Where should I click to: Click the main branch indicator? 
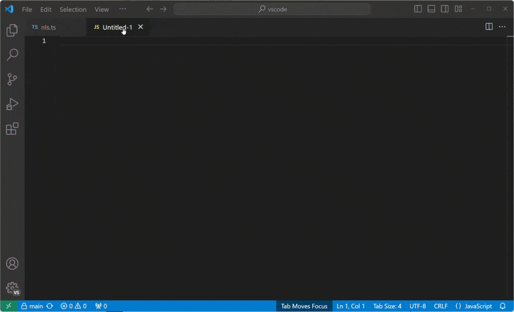[x=32, y=306]
